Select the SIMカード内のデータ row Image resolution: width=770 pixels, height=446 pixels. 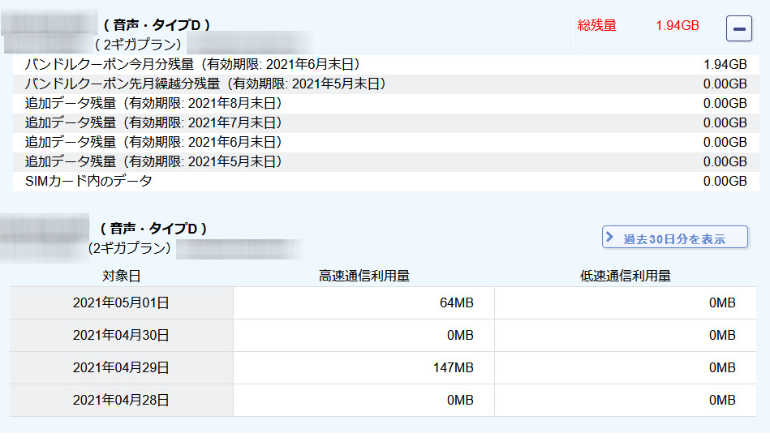coord(88,181)
